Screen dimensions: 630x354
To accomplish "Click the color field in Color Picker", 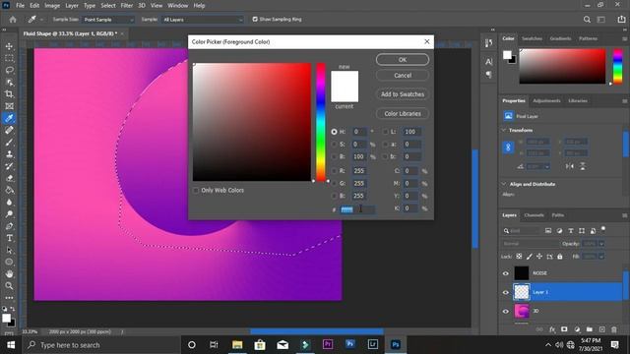I will 252,122.
